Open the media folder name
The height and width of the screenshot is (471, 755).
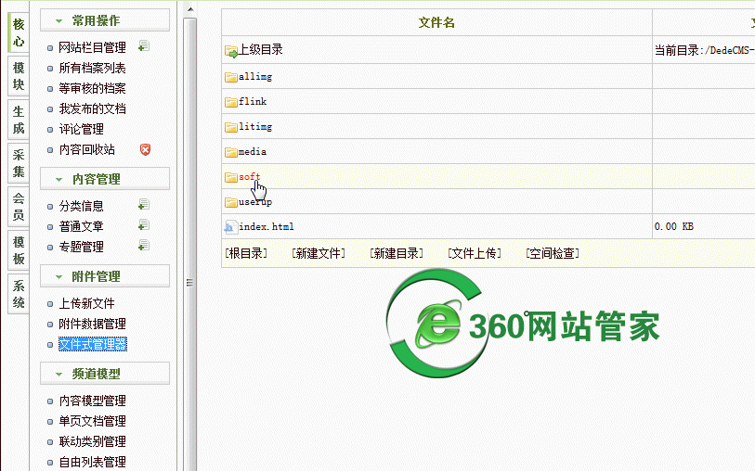pos(253,151)
